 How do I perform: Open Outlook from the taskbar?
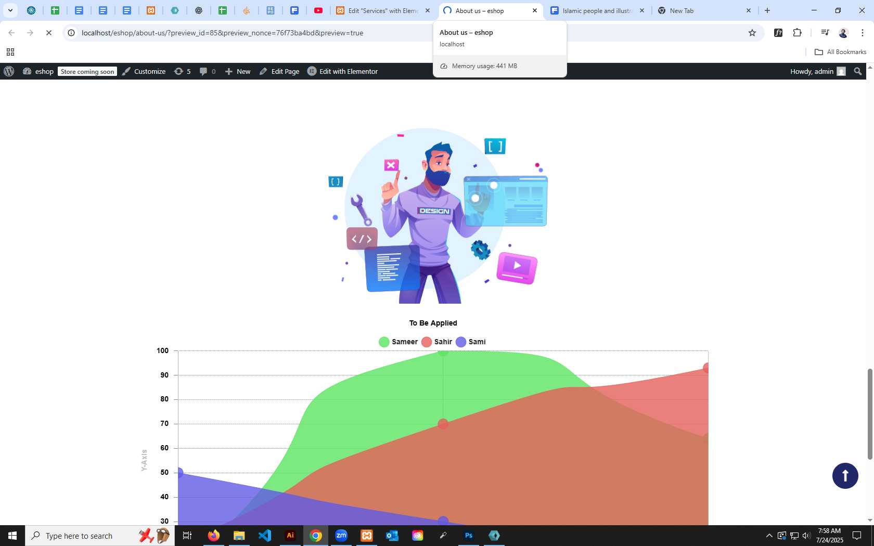392,536
